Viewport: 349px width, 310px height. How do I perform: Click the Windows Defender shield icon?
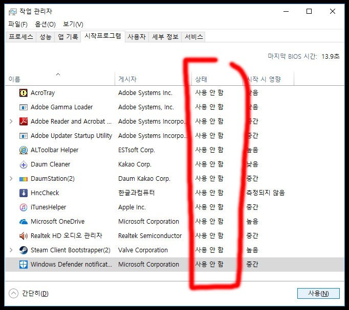pos(24,265)
